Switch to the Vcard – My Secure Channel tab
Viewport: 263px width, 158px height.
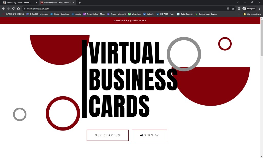click(x=18, y=3)
